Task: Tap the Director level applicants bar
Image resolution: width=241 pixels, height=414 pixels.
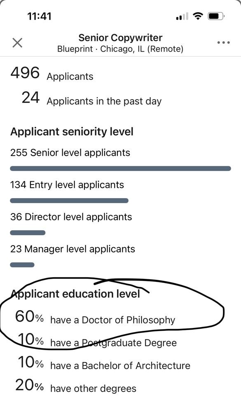Action: tap(28, 233)
